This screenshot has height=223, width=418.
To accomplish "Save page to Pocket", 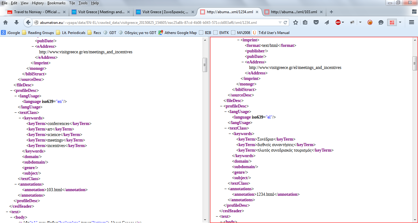I will (x=316, y=22).
